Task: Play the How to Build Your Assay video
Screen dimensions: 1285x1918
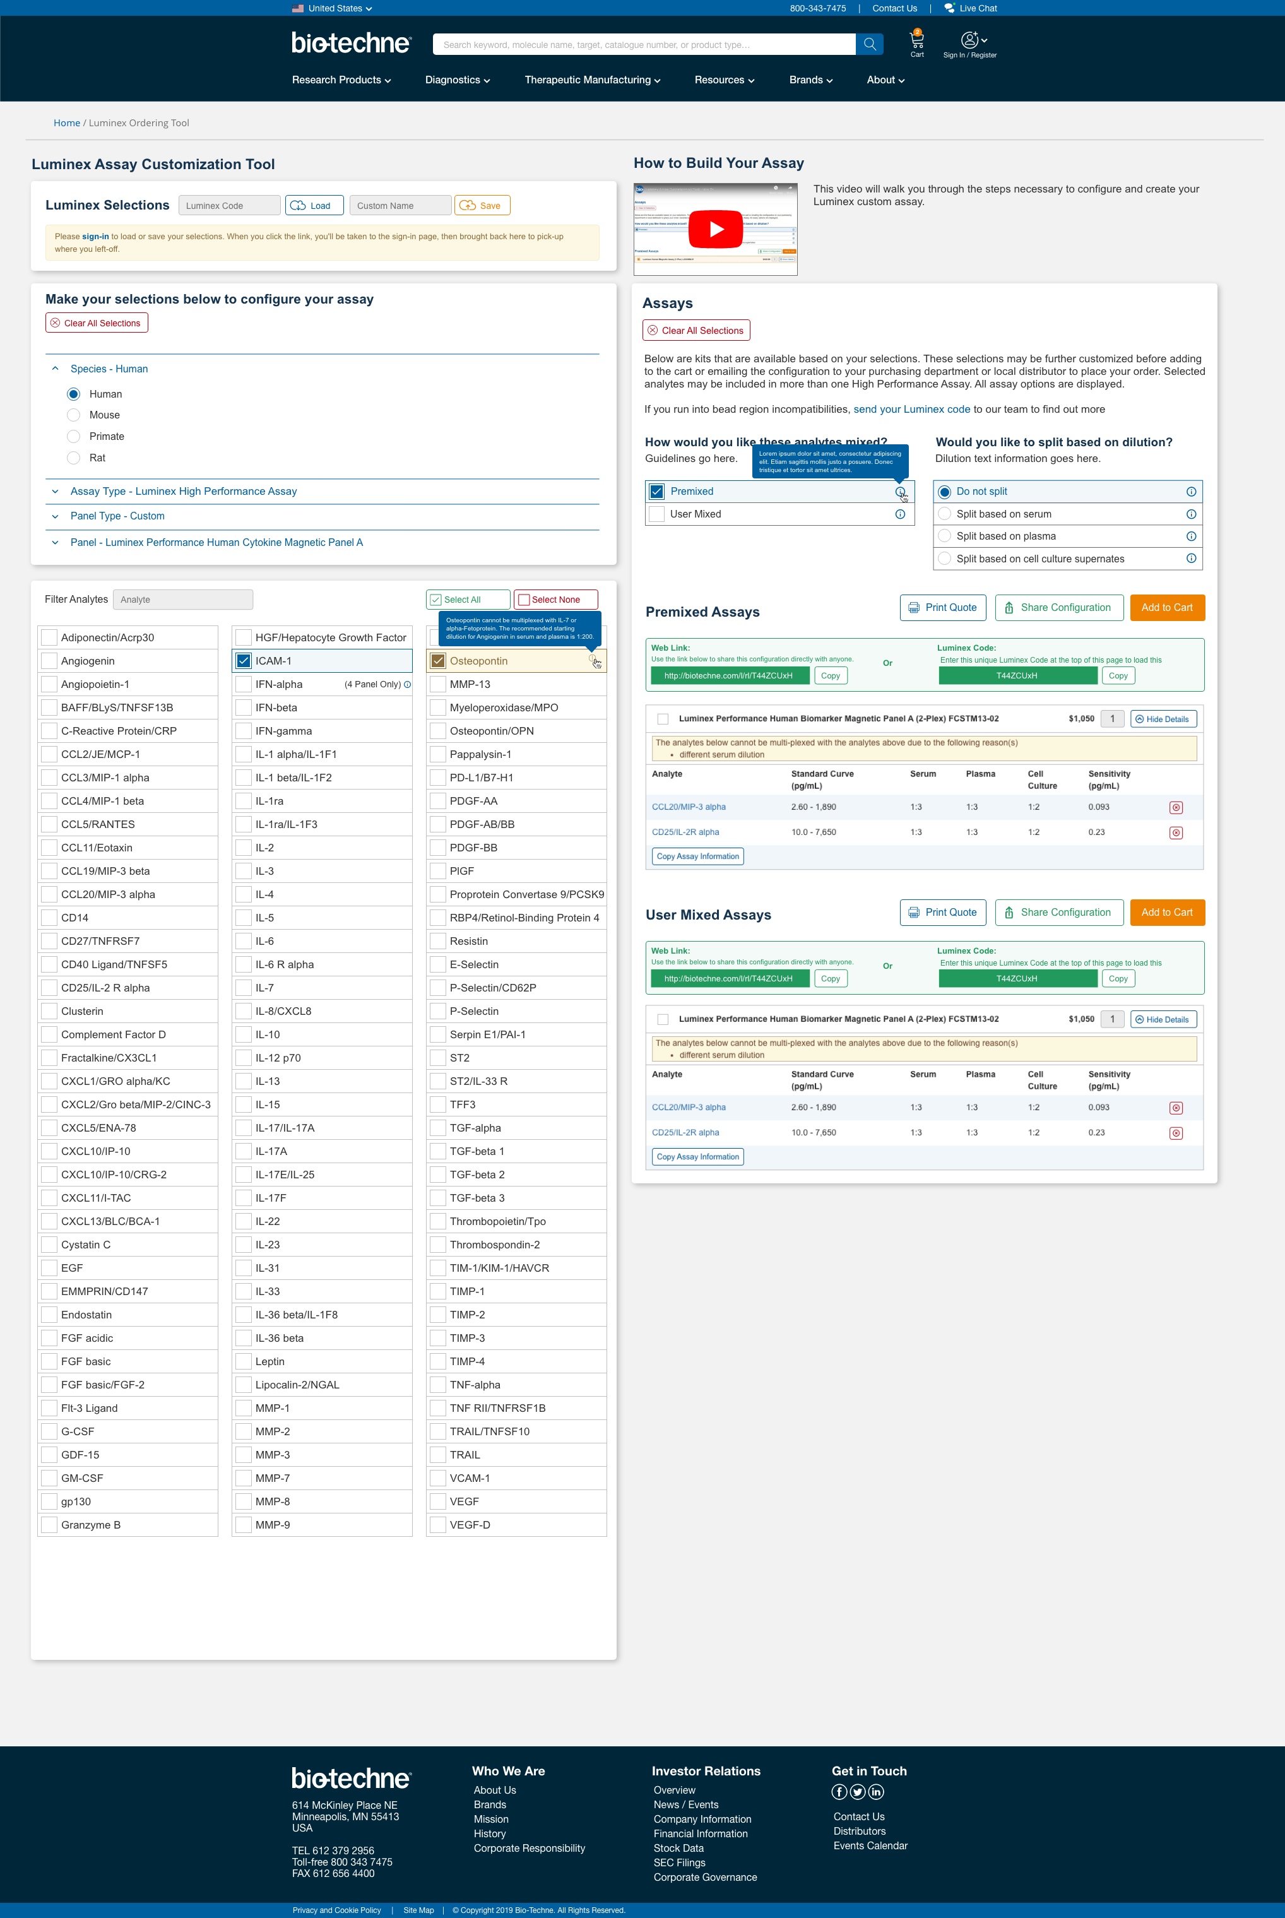Action: click(716, 229)
